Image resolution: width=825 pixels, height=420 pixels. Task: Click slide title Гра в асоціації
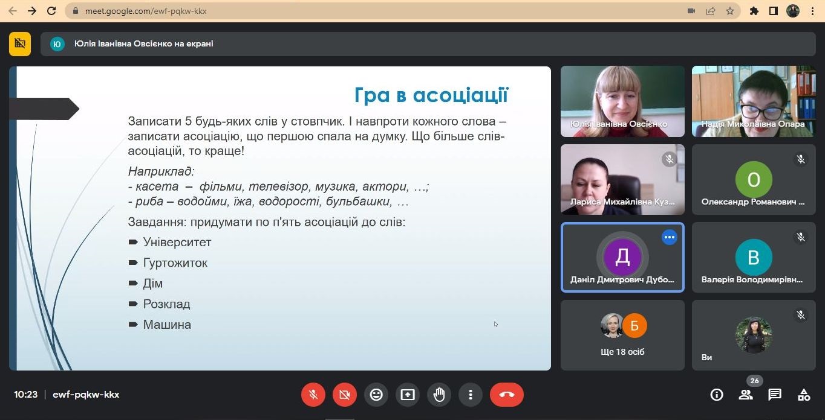431,95
